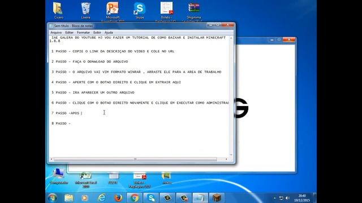362x203 pixels.
Task: Click the horizontal scrollbar left arrow in Notepad
Action: pos(51,159)
